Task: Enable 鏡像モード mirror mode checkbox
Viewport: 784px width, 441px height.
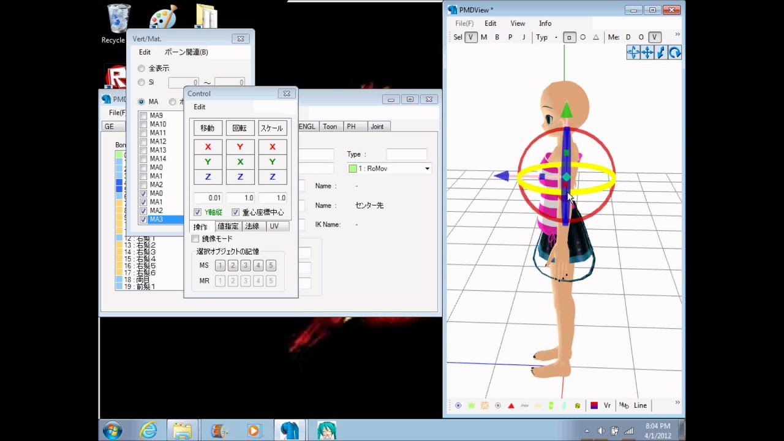Action: click(195, 239)
